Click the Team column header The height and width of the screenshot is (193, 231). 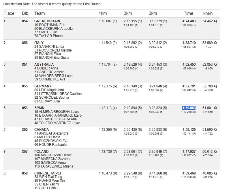(40, 13)
